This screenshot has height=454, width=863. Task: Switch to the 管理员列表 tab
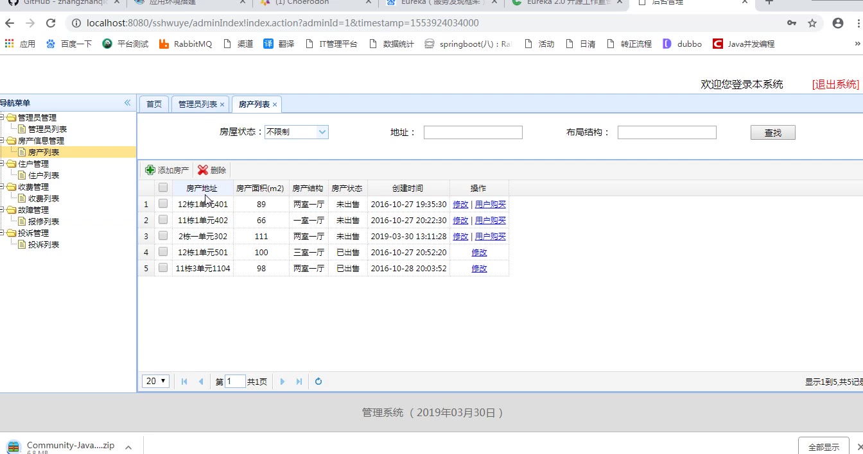(198, 104)
